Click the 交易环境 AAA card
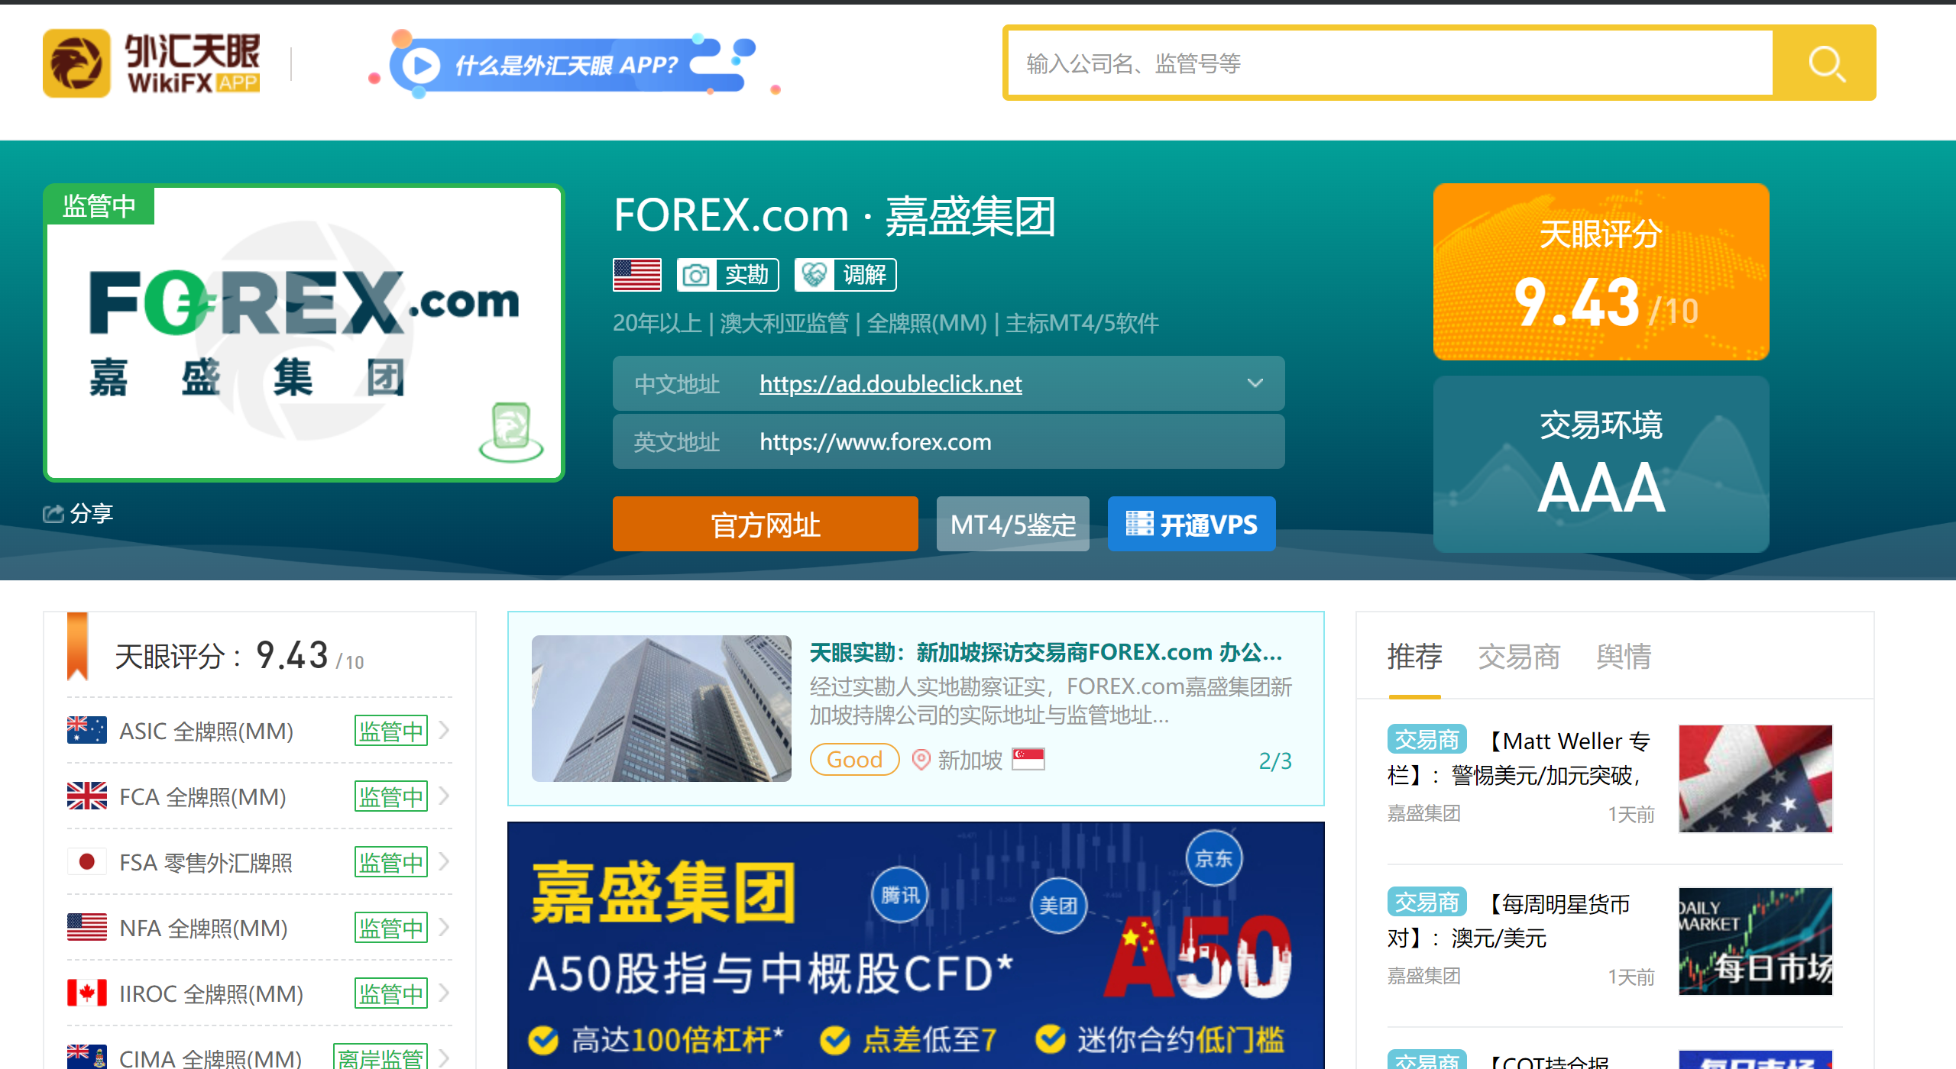This screenshot has width=1956, height=1069. [1601, 464]
